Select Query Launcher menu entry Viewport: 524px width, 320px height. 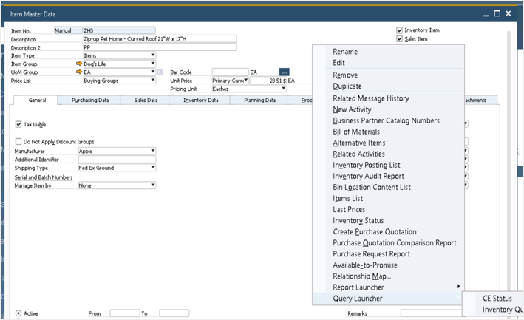point(389,299)
